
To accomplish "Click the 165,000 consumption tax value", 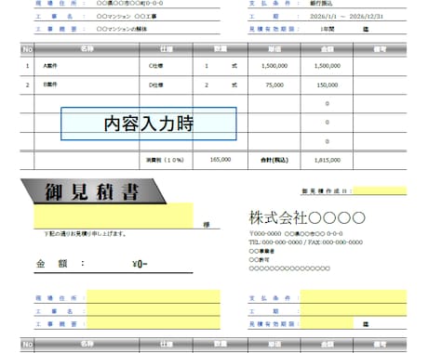I will (x=221, y=160).
